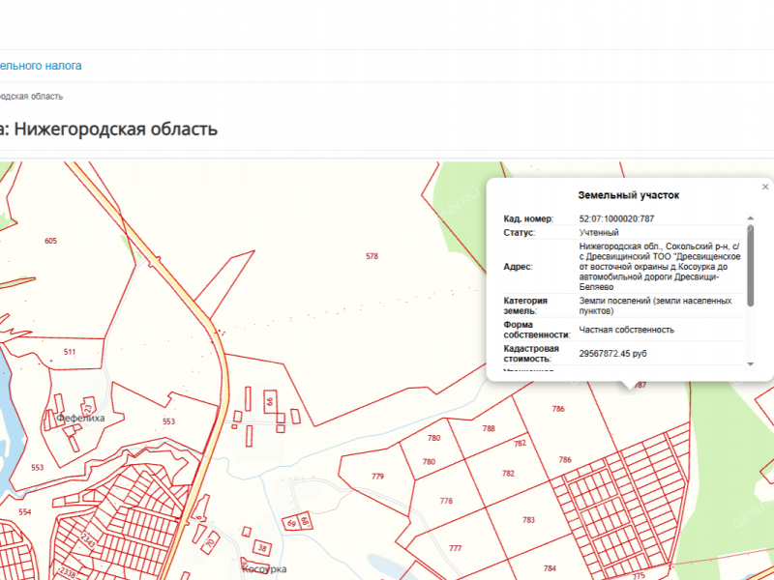Select cadastral parcel 578 on the map
Viewport: 774px width, 580px height.
point(371,256)
